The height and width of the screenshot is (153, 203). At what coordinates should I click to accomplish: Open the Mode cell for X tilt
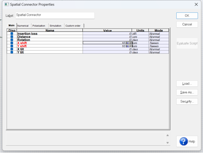pos(159,49)
